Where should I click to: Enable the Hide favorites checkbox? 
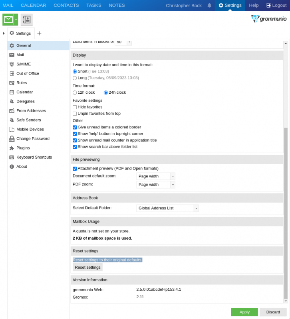pyautogui.click(x=75, y=107)
